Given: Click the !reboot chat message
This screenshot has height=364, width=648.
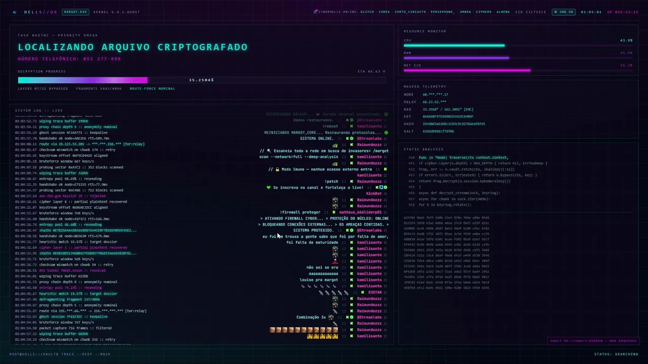Looking at the screenshot, I should 330,126.
